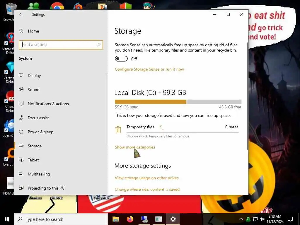Launch Firefox from the taskbar
Viewport: 300px width, 225px height.
pyautogui.click(x=130, y=219)
